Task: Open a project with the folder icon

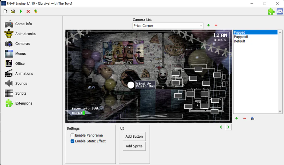Action: [13, 12]
